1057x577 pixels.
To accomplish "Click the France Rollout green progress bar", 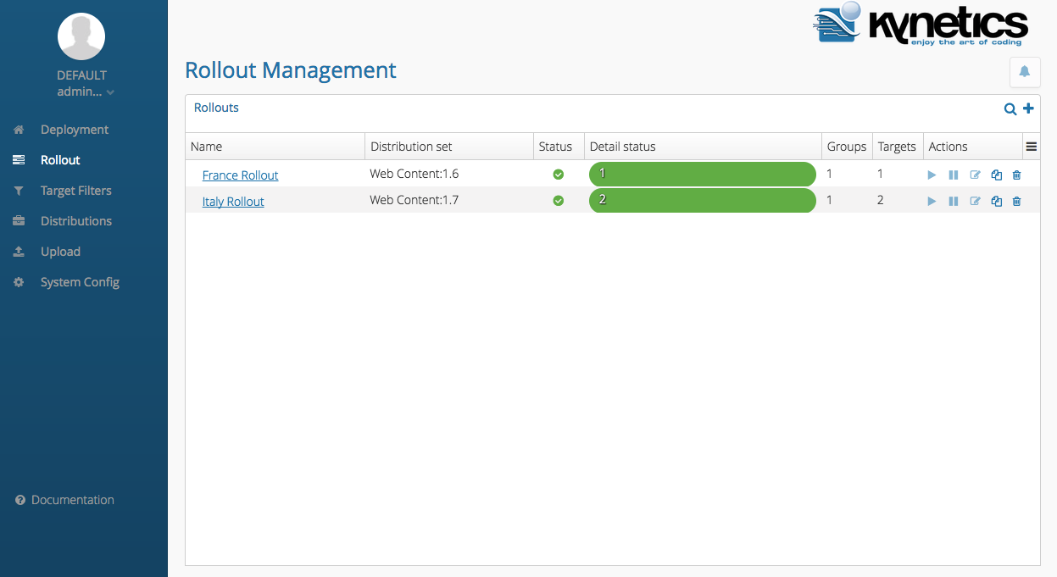I will [703, 174].
